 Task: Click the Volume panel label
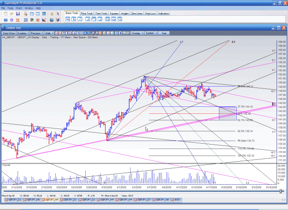(x=6, y=165)
